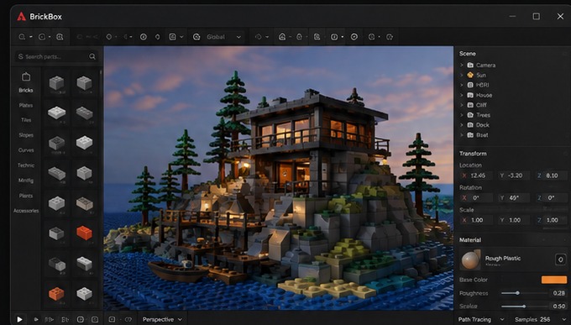The height and width of the screenshot is (325, 571).
Task: Click the BrickBox red logo icon
Action: (22, 17)
